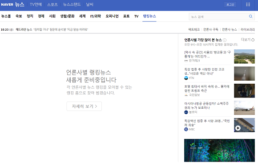Open the 팩트체크 link
Image resolution: width=258 pixels, height=163 pixels.
click(194, 29)
